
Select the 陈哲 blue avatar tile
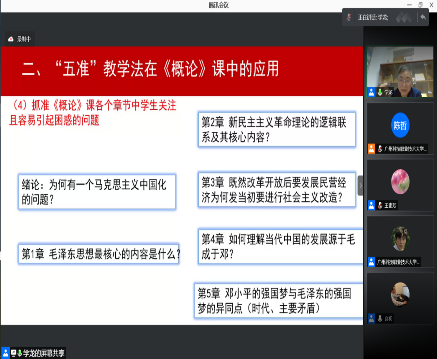(400, 125)
